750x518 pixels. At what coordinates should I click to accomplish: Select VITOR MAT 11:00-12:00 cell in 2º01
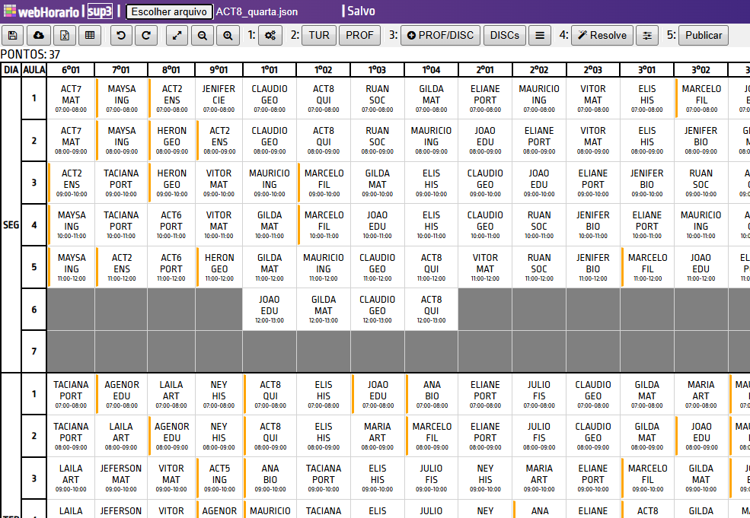tap(485, 267)
